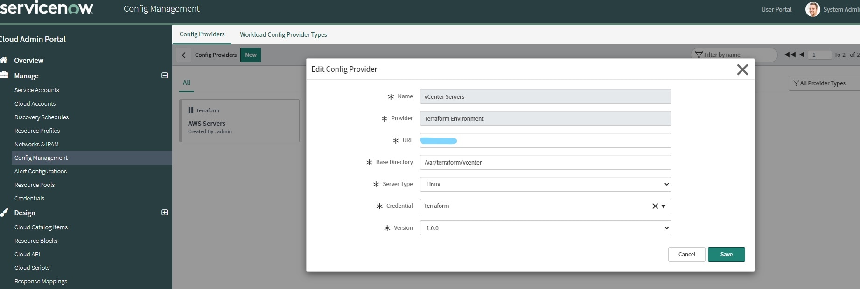Collapse the Manage section
The height and width of the screenshot is (289, 860).
pyautogui.click(x=164, y=76)
